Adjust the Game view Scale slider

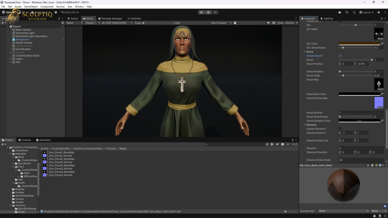pos(157,23)
